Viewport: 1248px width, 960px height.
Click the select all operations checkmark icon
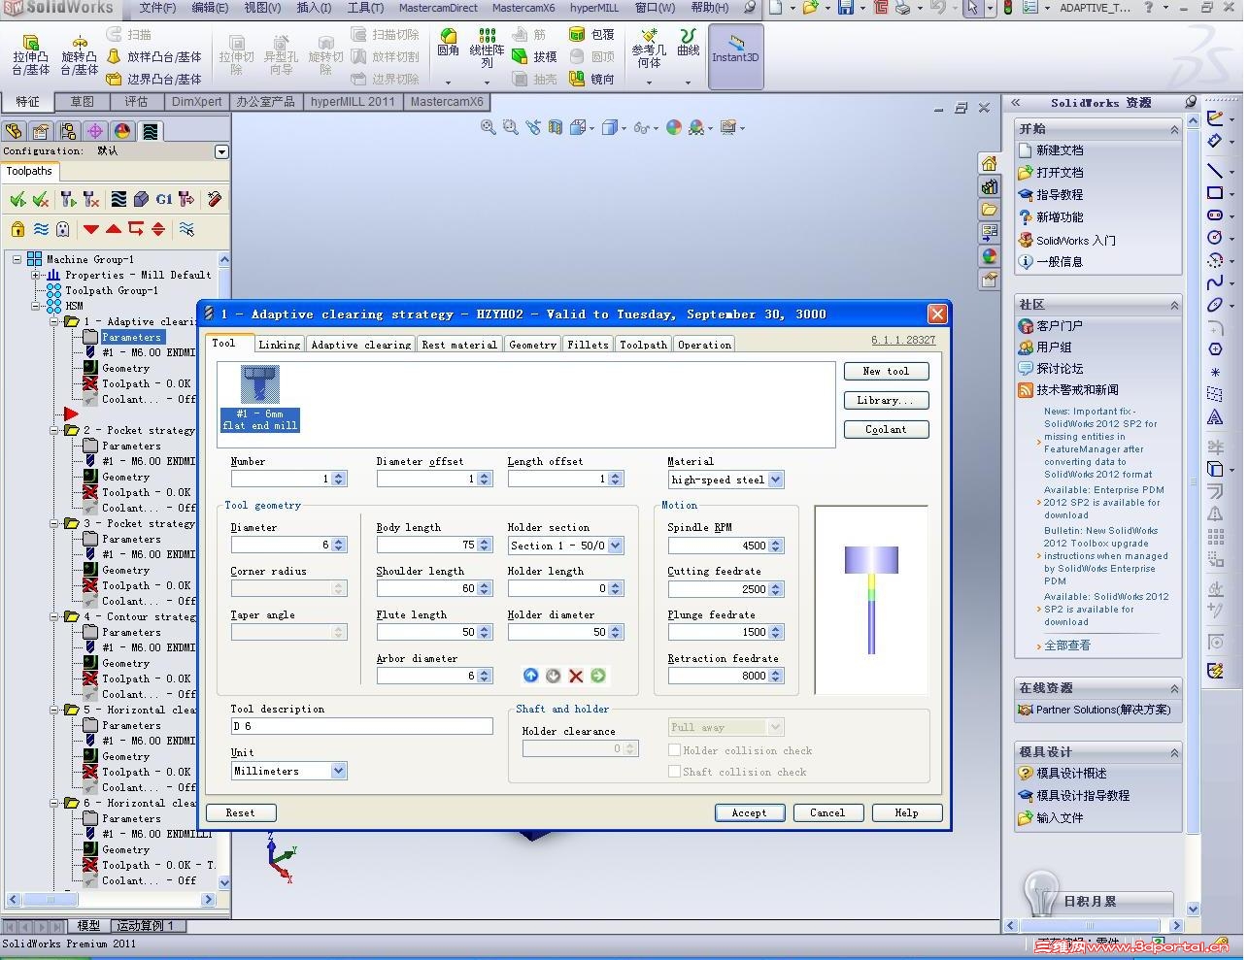coord(17,199)
